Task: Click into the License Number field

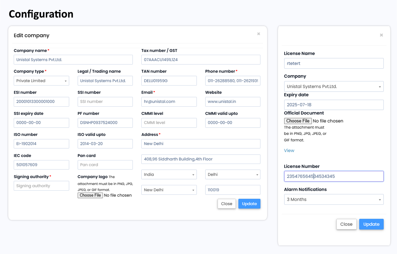Action: (333, 176)
